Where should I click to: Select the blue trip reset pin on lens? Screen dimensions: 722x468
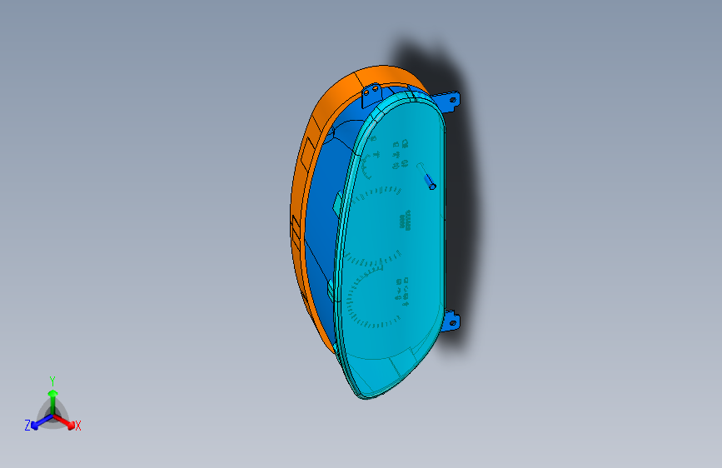429,182
